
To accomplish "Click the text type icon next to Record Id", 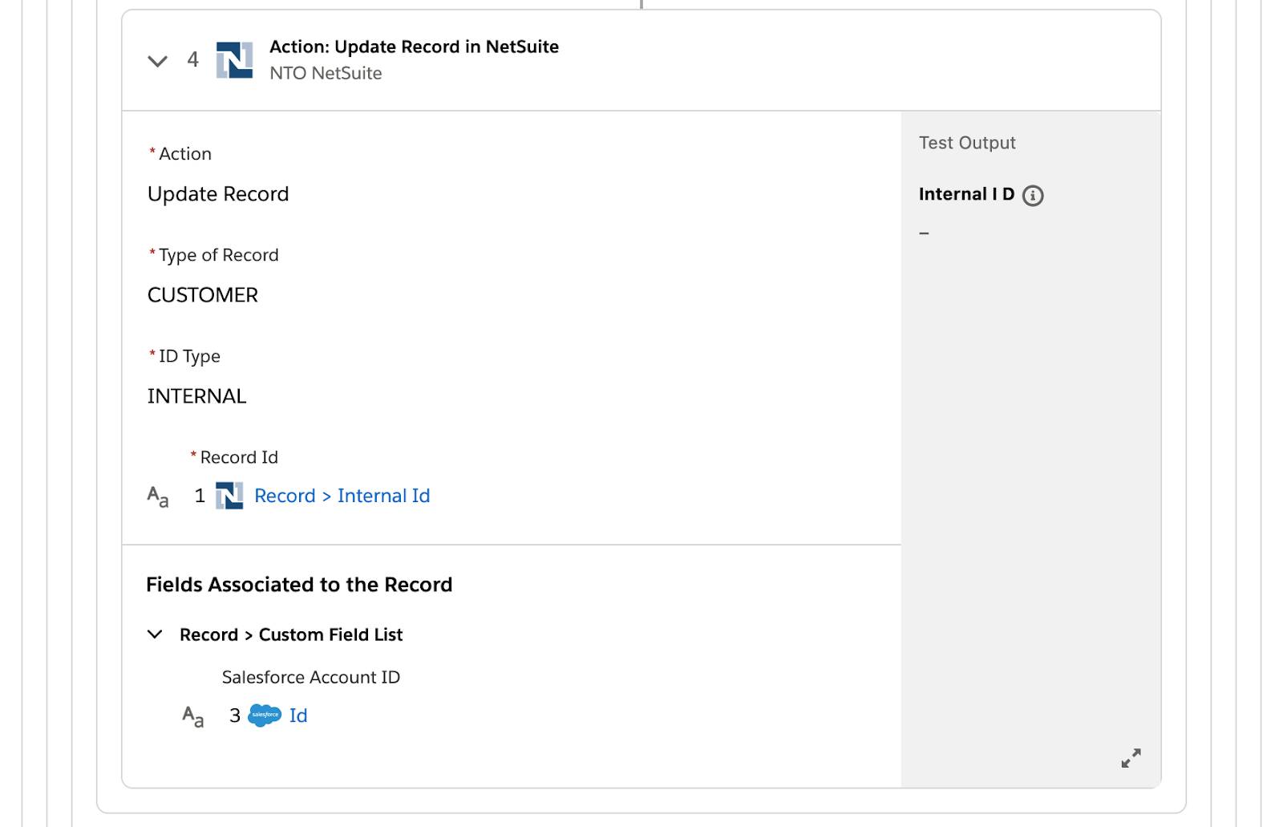I will [158, 497].
